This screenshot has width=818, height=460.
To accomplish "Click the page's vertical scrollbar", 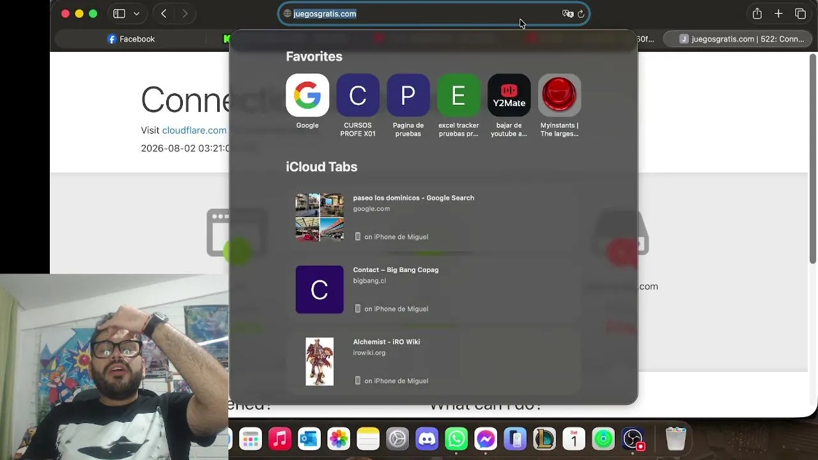I will pos(813,158).
